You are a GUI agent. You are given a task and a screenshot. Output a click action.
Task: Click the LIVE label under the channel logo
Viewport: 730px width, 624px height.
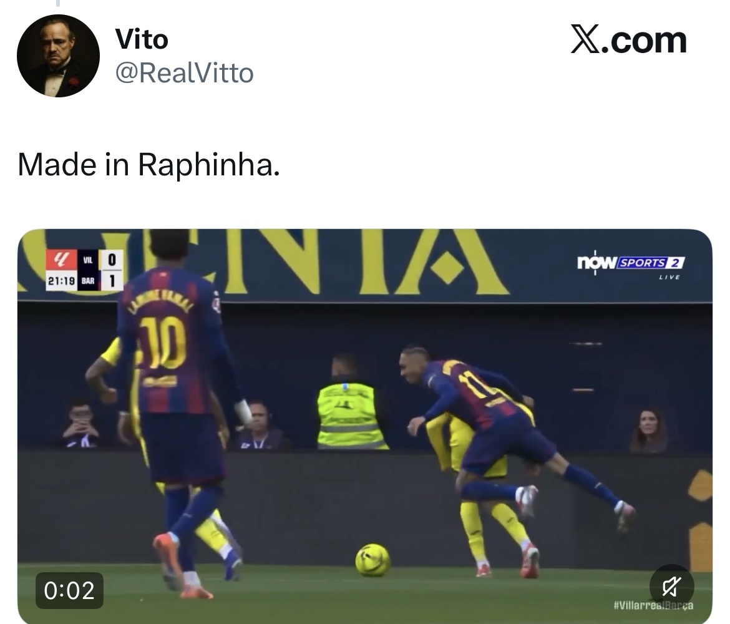[x=669, y=277]
